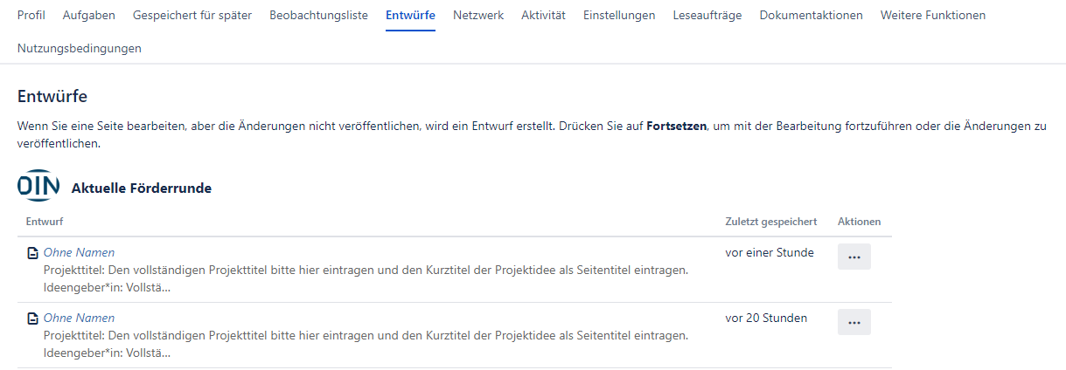Select the 'Weitere Funktionen' tab
This screenshot has width=1066, height=370.
tap(932, 15)
